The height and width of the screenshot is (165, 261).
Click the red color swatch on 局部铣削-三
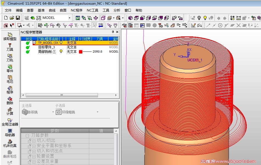click(x=81, y=52)
